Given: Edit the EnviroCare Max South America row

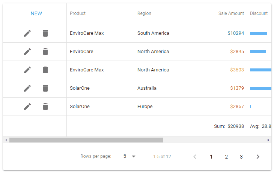Looking at the screenshot, I should coord(27,33).
